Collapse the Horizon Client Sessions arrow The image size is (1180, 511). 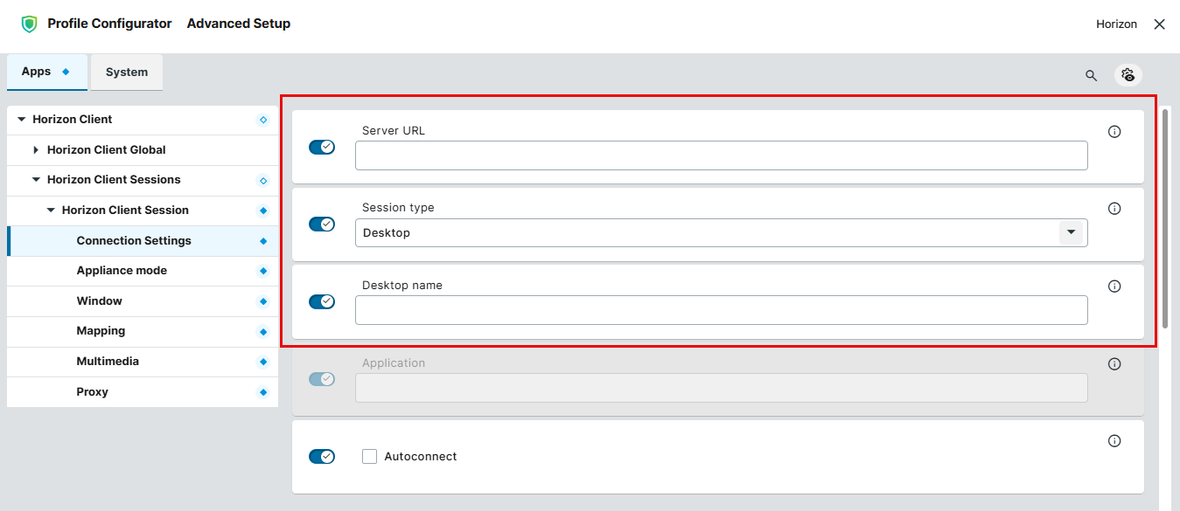point(36,179)
